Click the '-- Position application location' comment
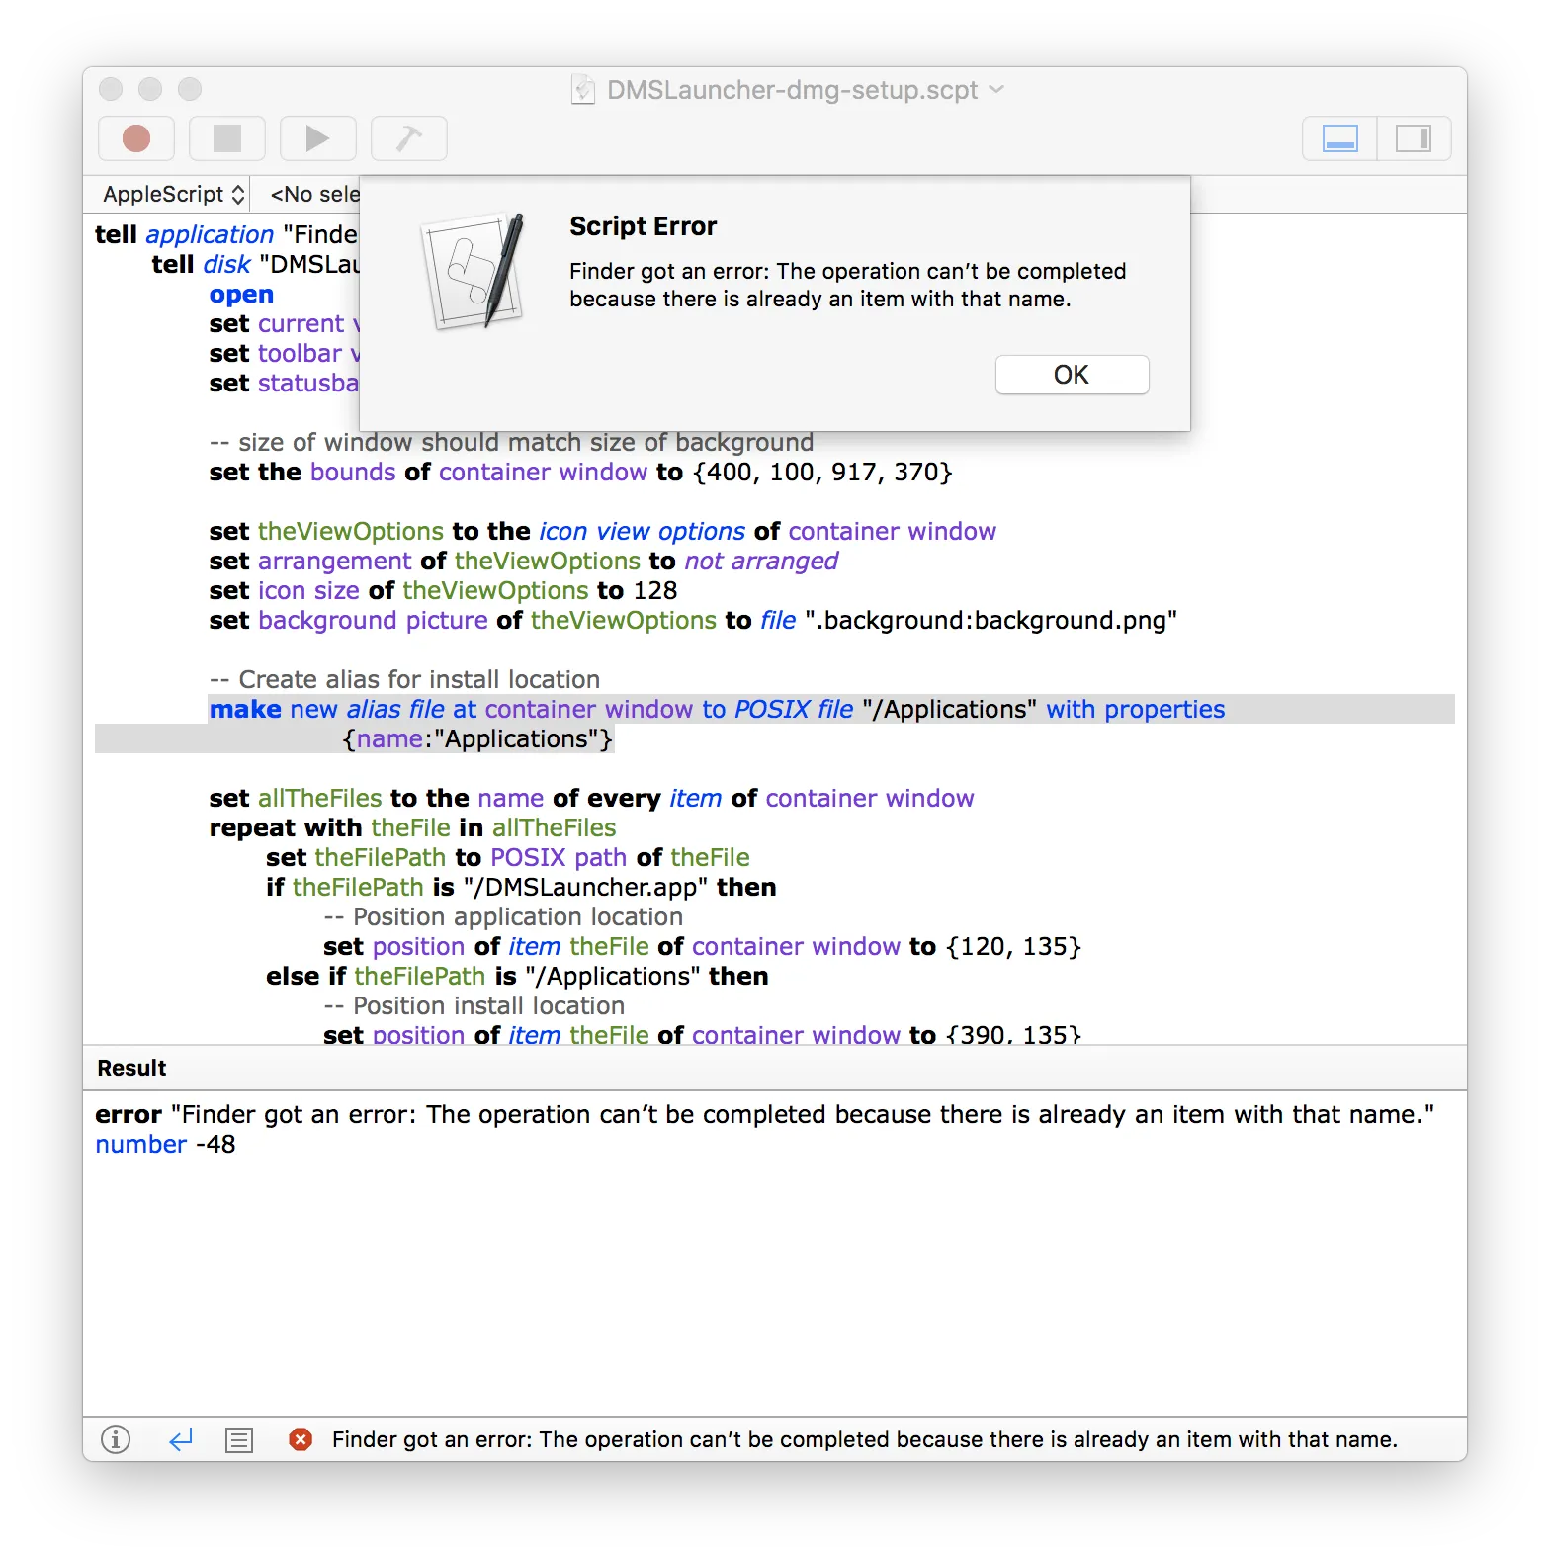The width and height of the screenshot is (1550, 1560). pos(503,916)
